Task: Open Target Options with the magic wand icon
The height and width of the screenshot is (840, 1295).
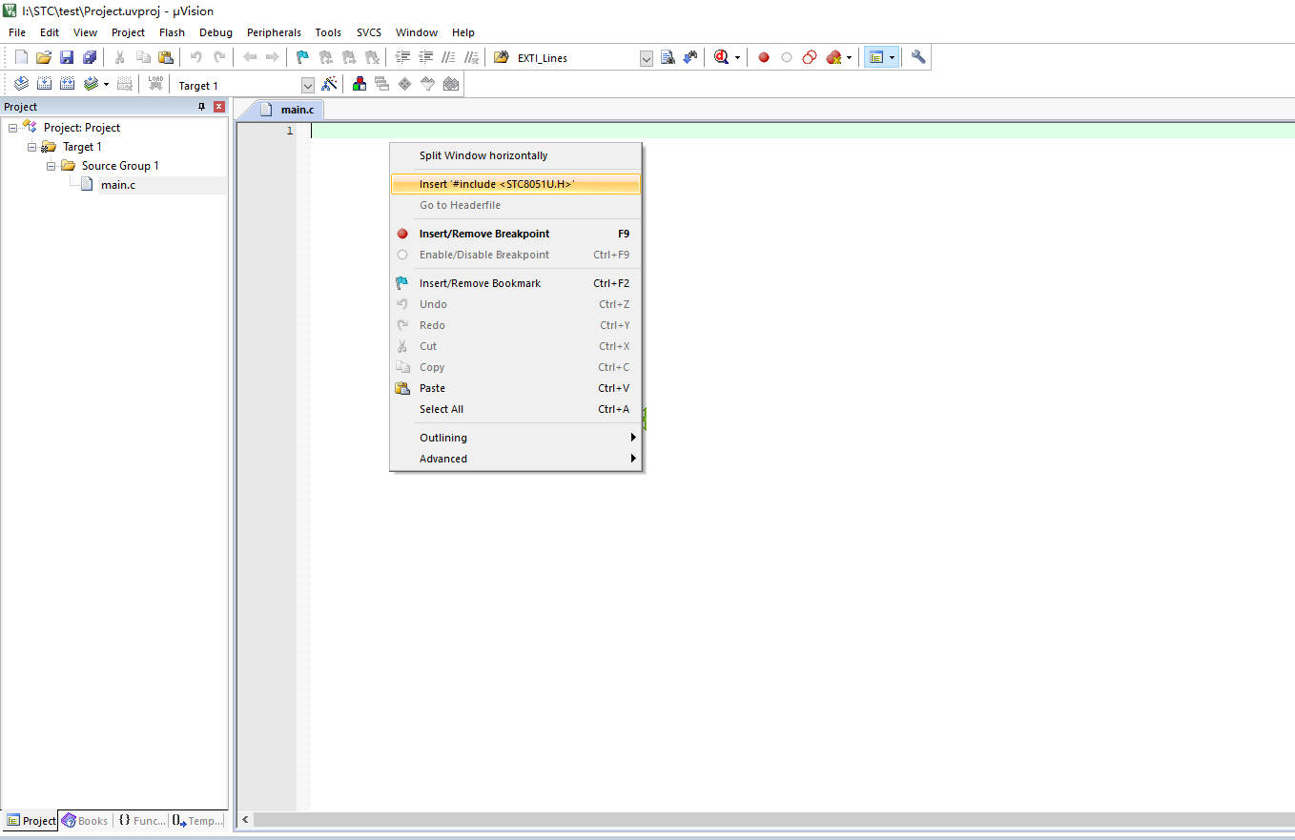Action: (329, 84)
